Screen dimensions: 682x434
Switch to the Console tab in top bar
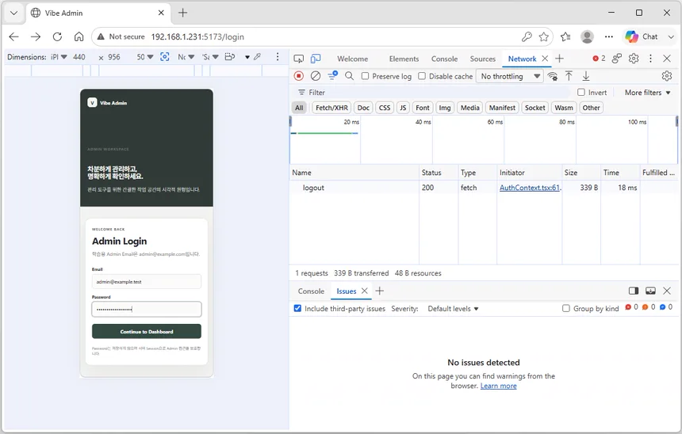pos(445,59)
